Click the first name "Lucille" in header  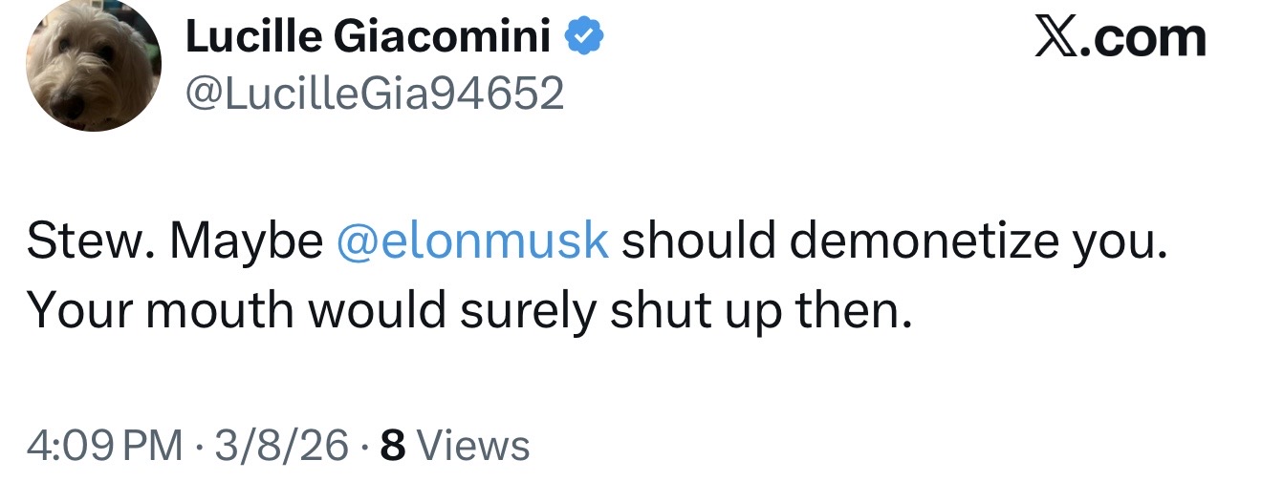(250, 37)
